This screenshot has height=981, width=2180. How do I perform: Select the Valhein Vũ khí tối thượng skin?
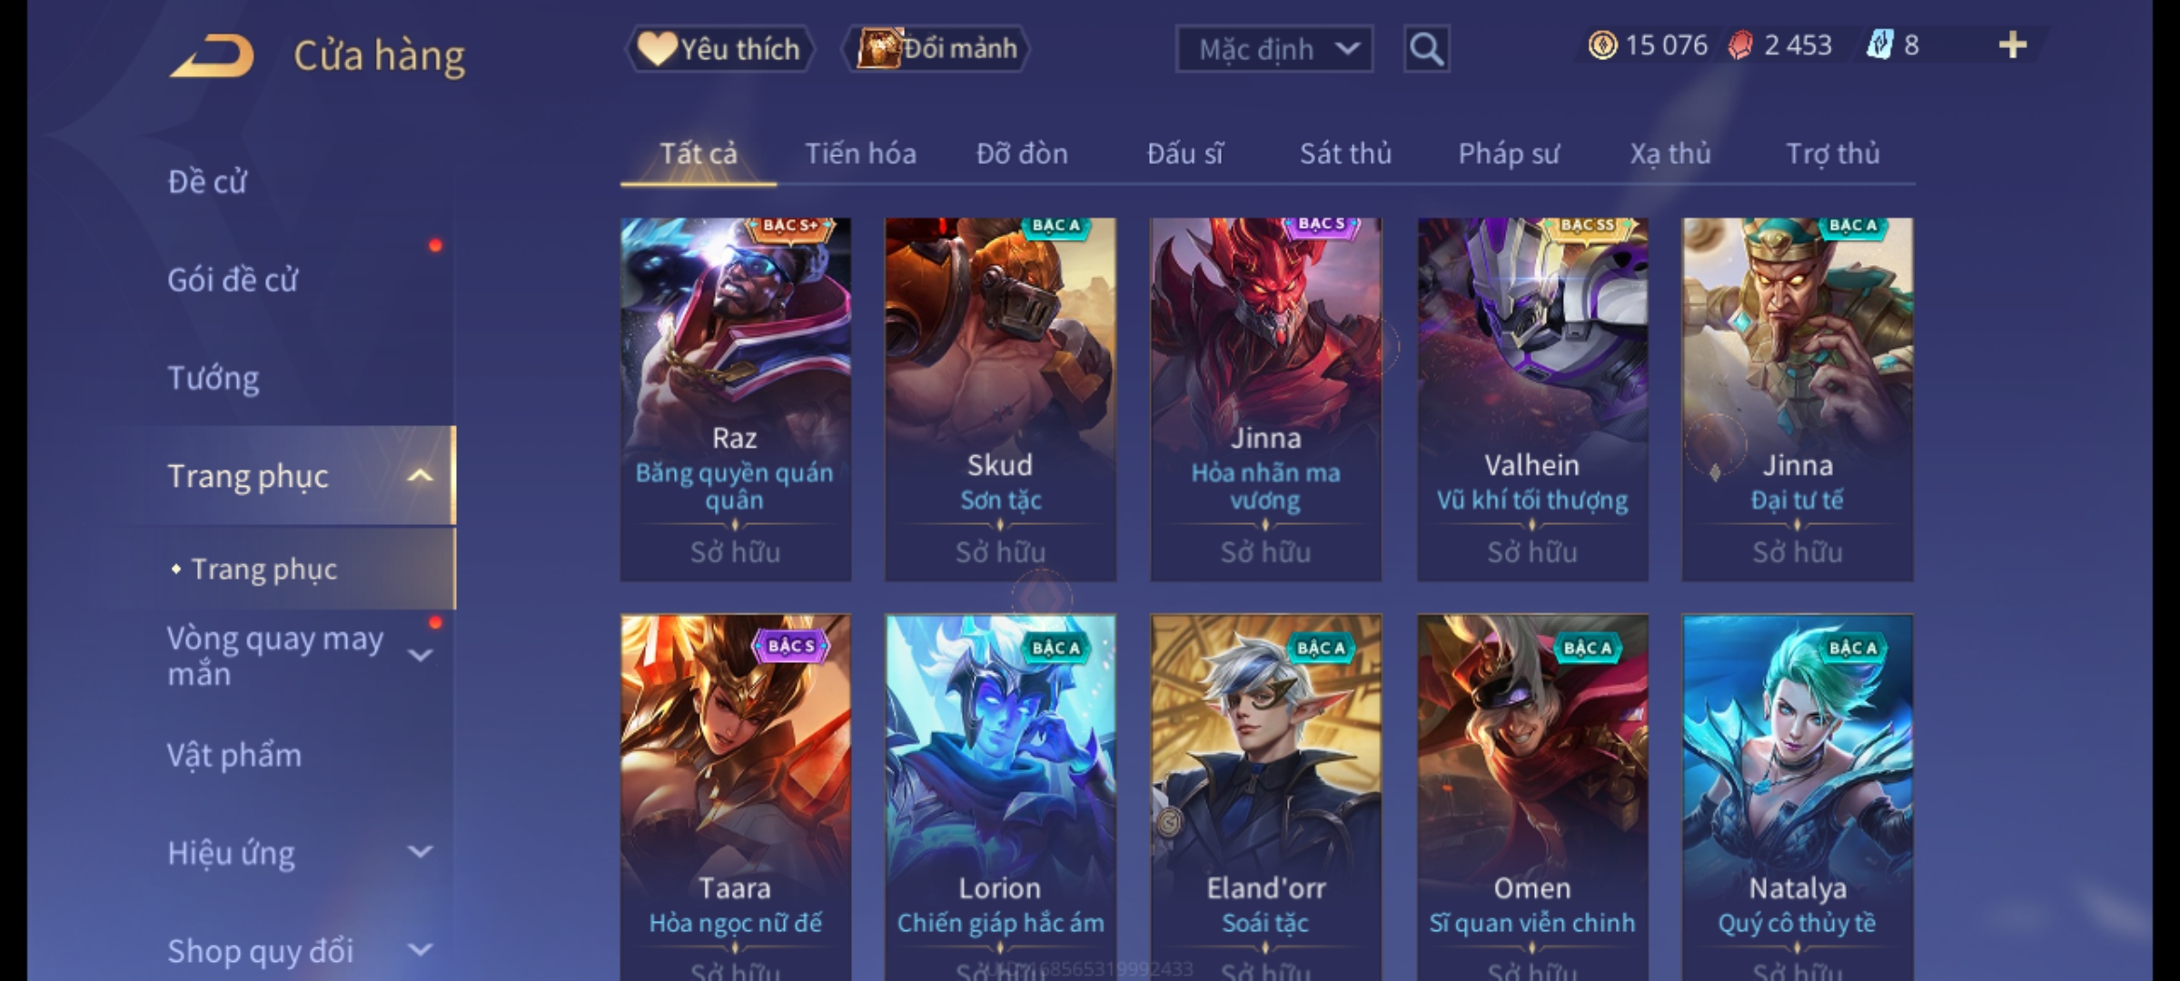[x=1532, y=400]
